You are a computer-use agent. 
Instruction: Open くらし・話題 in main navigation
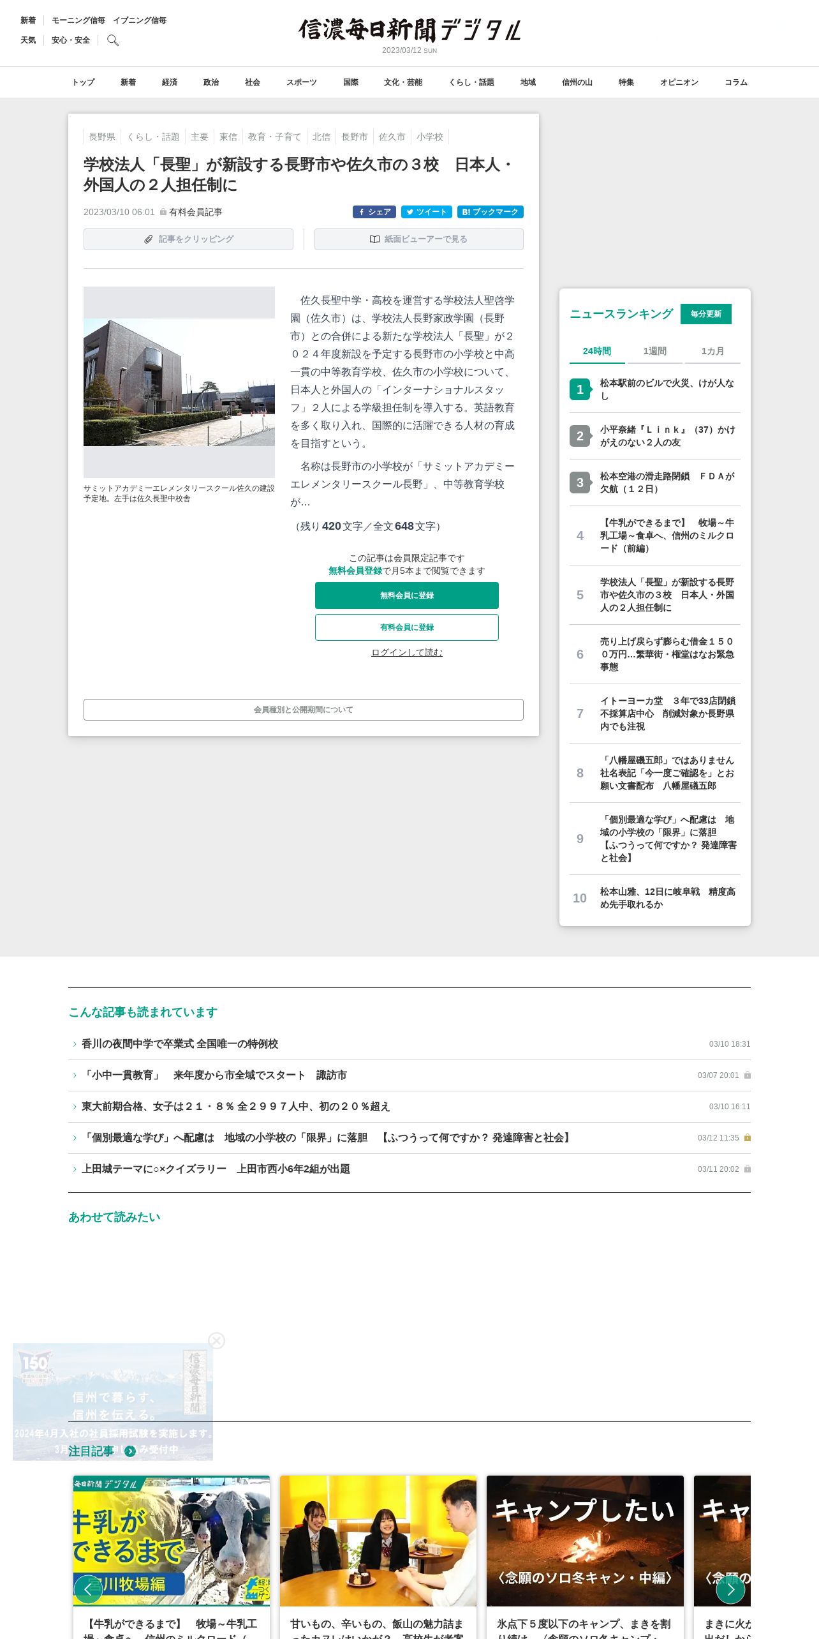(471, 82)
